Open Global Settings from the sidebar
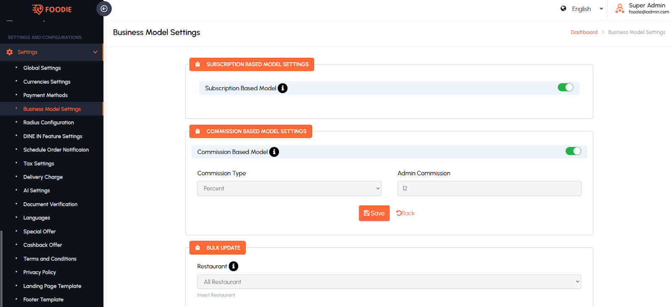Image resolution: width=672 pixels, height=307 pixels. tap(42, 68)
